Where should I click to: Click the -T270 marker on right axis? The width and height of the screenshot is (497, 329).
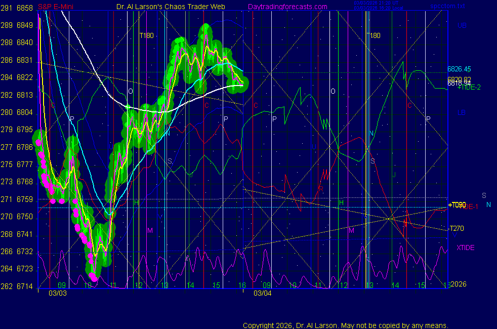pyautogui.click(x=456, y=228)
